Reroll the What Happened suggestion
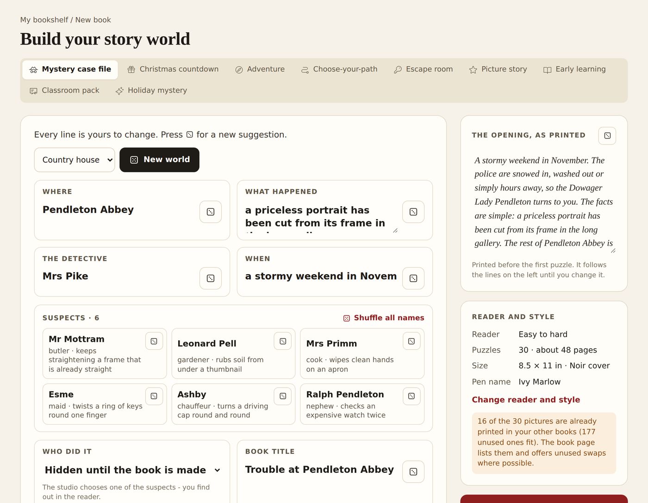Viewport: 648px width, 503px height. coord(413,212)
